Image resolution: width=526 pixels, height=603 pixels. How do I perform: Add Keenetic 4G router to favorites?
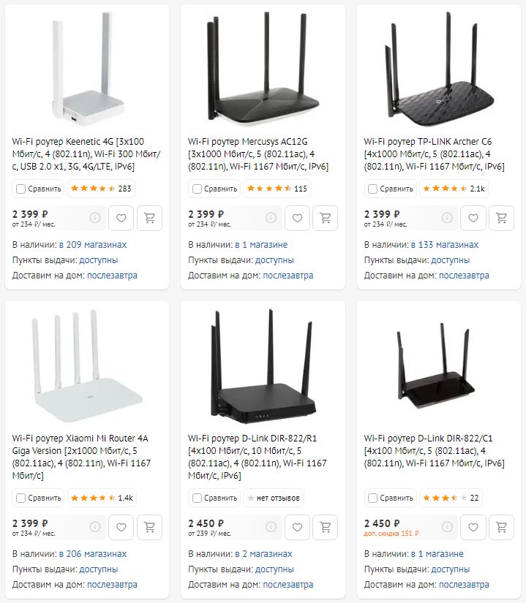[x=121, y=218]
